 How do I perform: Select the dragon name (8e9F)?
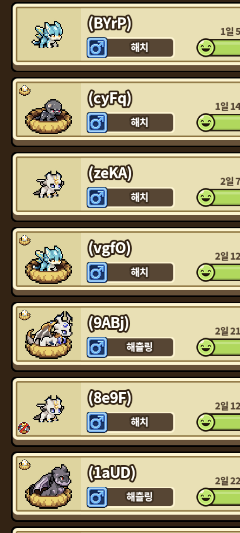tap(110, 398)
